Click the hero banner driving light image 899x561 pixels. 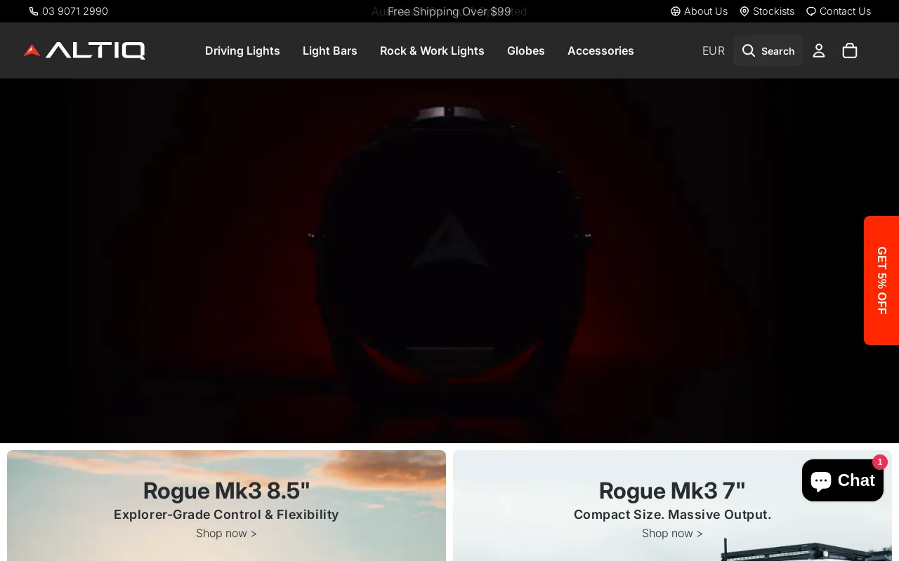(x=449, y=259)
